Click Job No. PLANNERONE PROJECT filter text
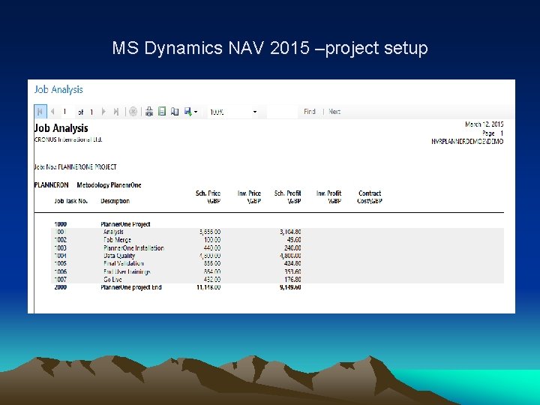The height and width of the screenshot is (405, 540). [x=75, y=167]
